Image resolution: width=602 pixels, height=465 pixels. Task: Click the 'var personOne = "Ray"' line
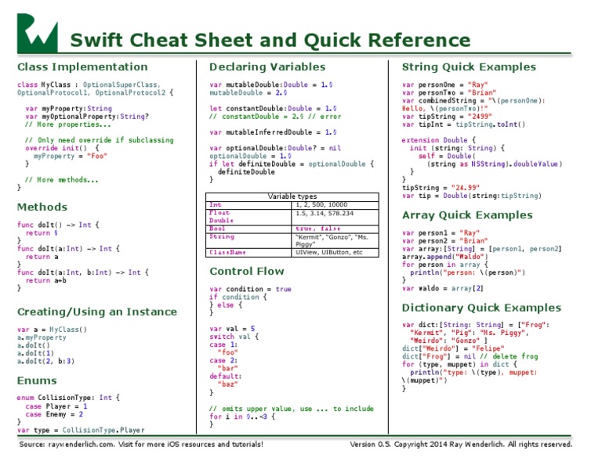pyautogui.click(x=445, y=85)
